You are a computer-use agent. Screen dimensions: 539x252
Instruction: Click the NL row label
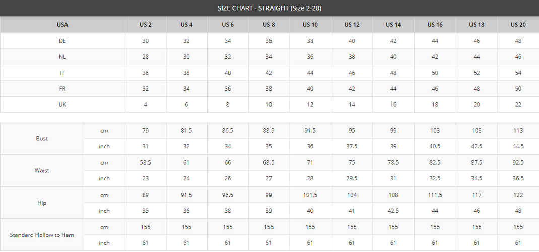point(62,57)
